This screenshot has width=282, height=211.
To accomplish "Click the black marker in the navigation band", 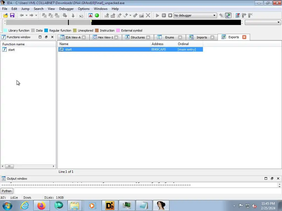I will tap(68, 23).
